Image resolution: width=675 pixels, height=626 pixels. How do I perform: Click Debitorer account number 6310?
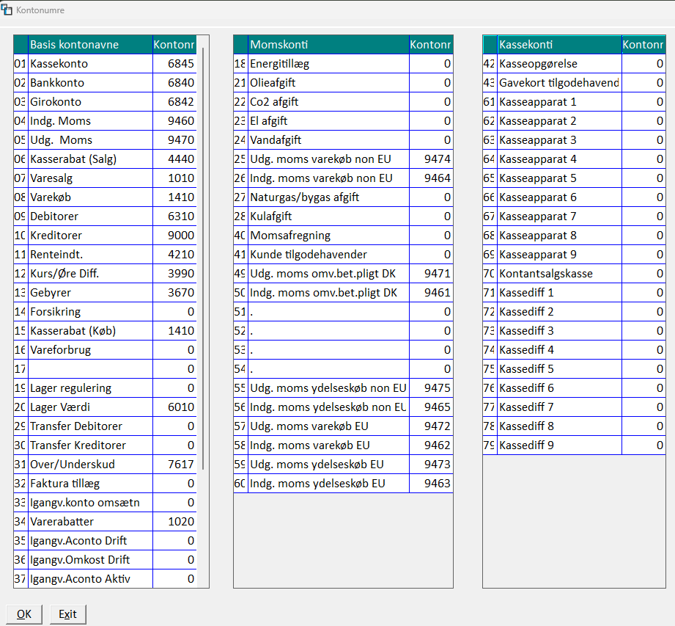pos(174,216)
